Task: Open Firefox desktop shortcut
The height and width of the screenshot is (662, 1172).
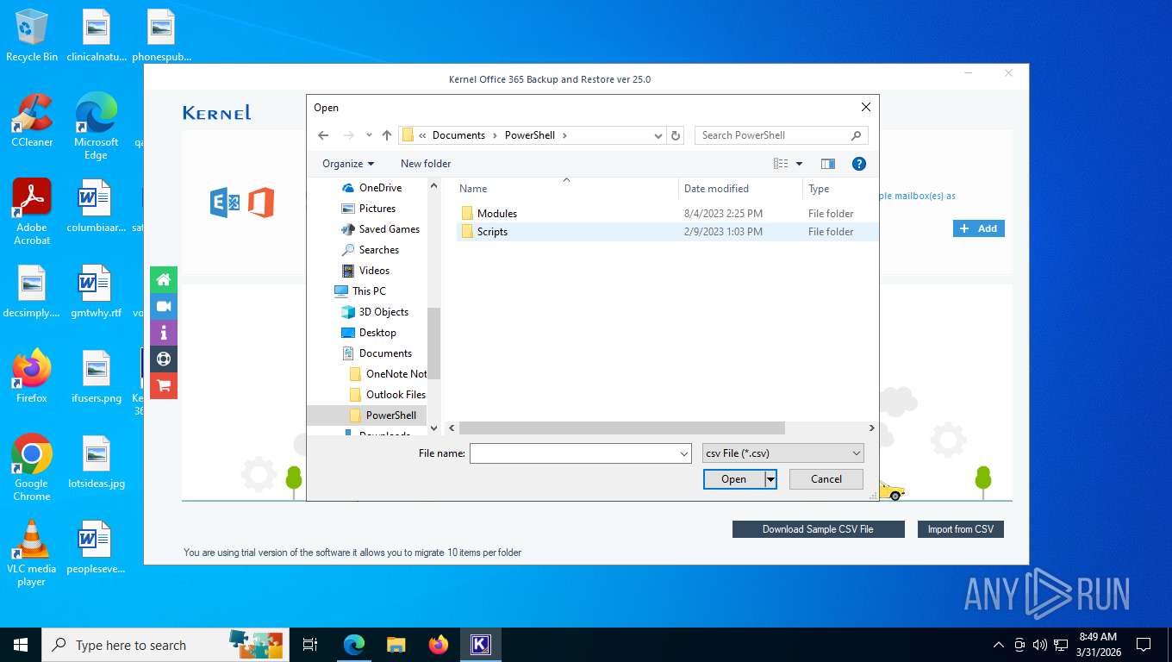Action: click(32, 377)
